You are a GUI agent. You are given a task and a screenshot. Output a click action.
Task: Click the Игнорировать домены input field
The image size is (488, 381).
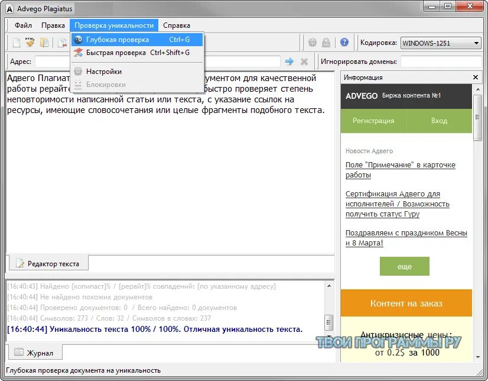coord(441,62)
